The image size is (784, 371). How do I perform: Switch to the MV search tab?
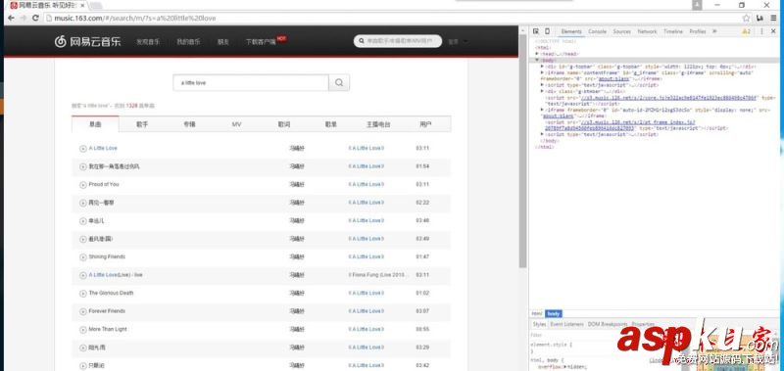click(x=236, y=124)
